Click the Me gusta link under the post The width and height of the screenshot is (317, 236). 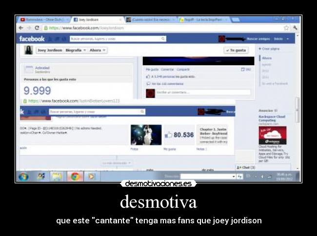[x=152, y=69]
